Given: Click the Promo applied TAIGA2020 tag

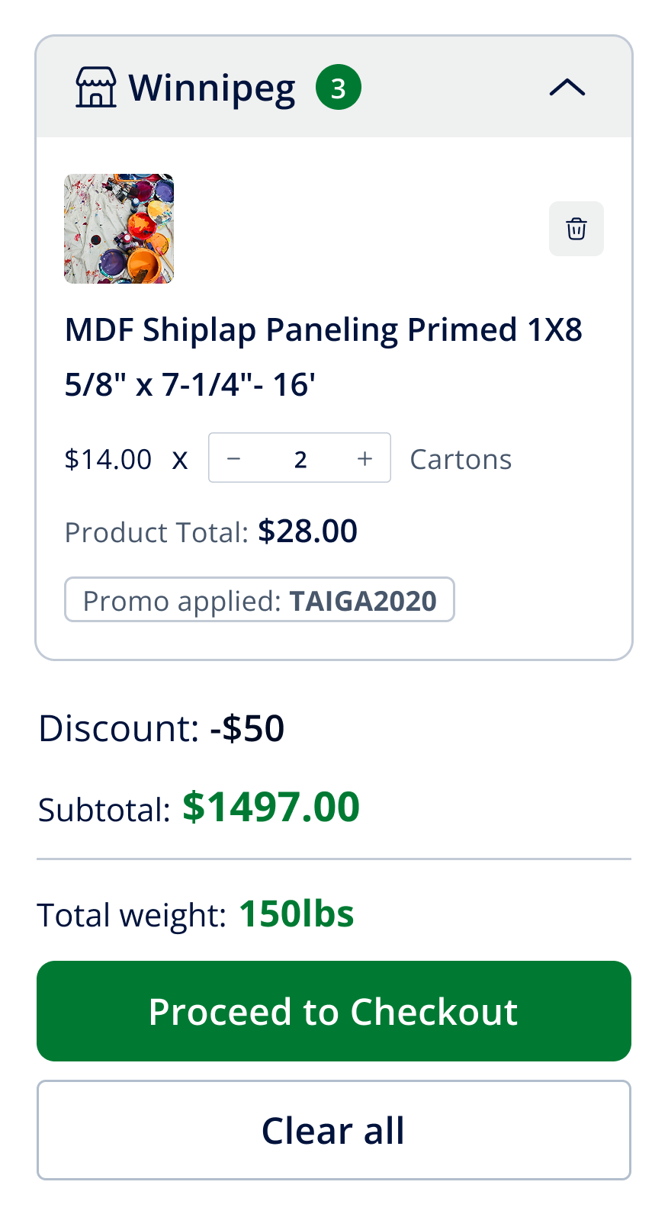Looking at the screenshot, I should pos(259,600).
